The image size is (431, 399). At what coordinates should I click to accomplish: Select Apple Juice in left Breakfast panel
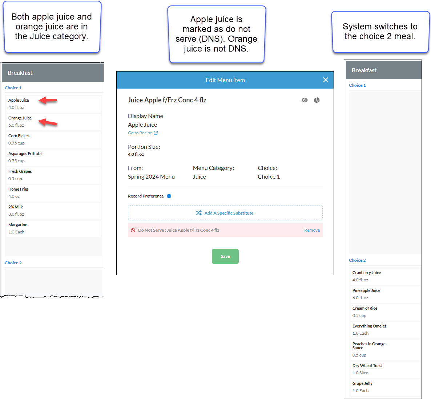pyautogui.click(x=53, y=104)
